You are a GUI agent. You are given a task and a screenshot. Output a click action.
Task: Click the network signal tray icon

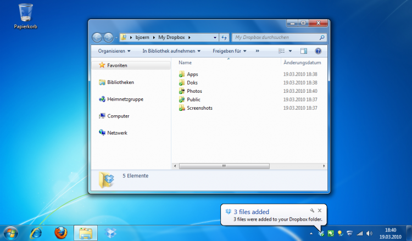[360, 233]
